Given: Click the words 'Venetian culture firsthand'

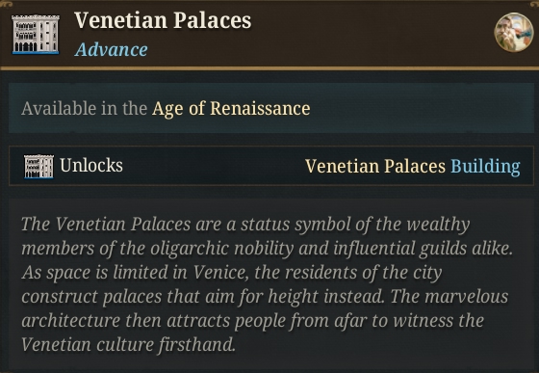Looking at the screenshot, I should point(129,345).
